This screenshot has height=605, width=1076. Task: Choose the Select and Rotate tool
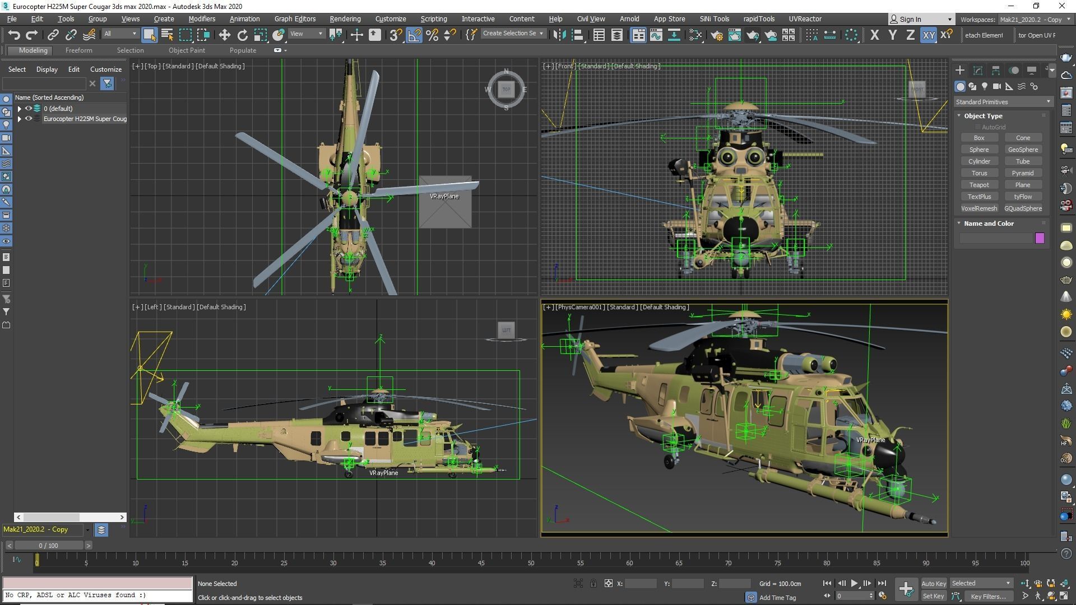pyautogui.click(x=242, y=35)
